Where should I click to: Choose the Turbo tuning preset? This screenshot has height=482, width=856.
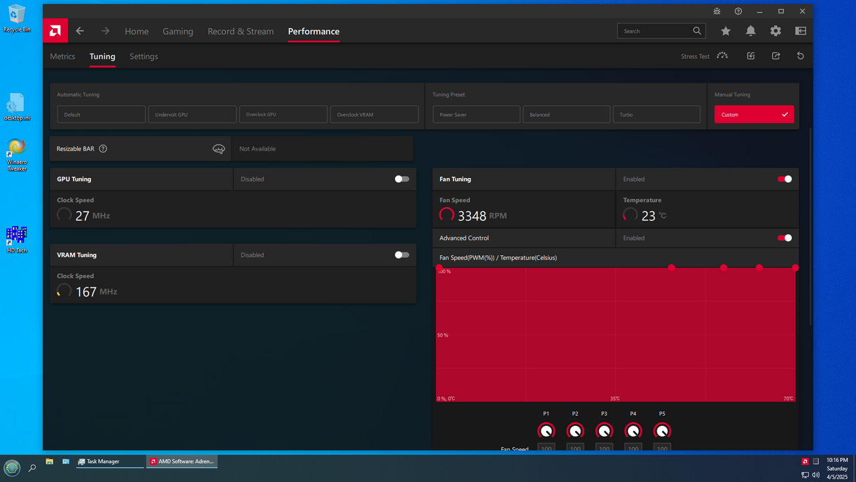click(x=656, y=114)
